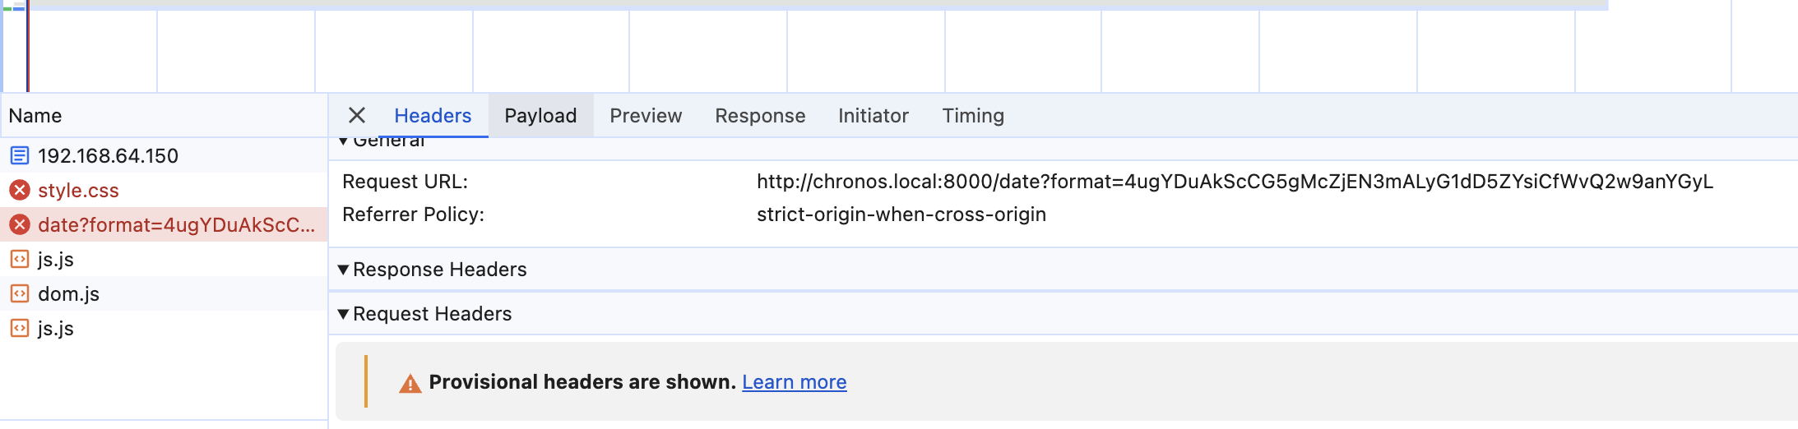The width and height of the screenshot is (1798, 429).
Task: Click the error icon beside date?format request
Action: pyautogui.click(x=20, y=224)
